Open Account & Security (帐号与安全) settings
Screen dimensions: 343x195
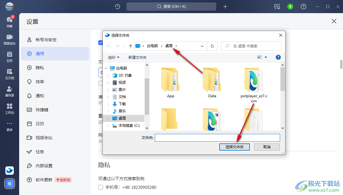(x=55, y=40)
